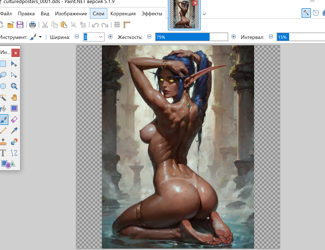Increase brush width with plus button

110,37
